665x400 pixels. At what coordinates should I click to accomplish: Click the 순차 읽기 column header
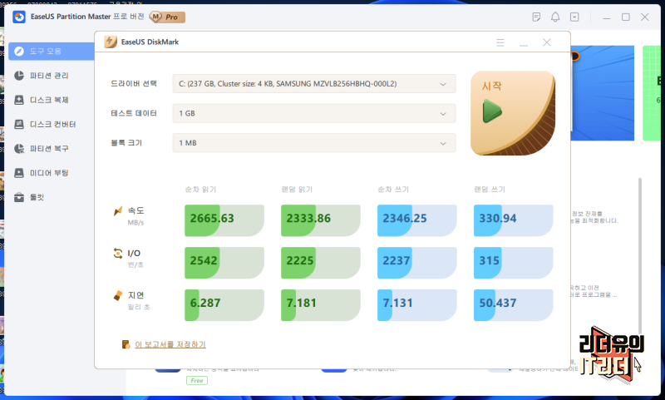coord(200,189)
